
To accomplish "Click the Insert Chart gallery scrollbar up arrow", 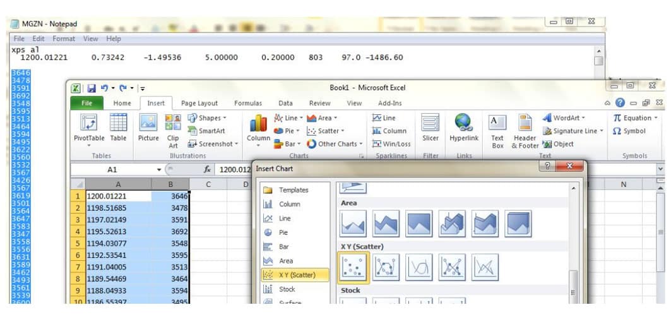I will click(x=573, y=188).
